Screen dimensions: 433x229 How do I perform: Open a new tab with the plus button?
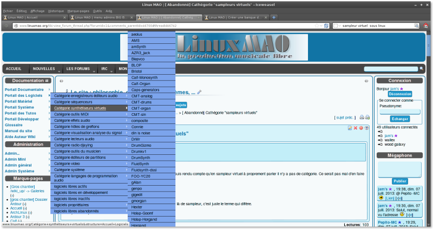274,17
